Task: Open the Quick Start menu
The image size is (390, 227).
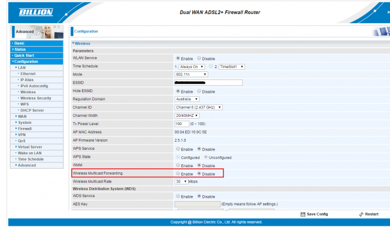Action: pos(36,55)
